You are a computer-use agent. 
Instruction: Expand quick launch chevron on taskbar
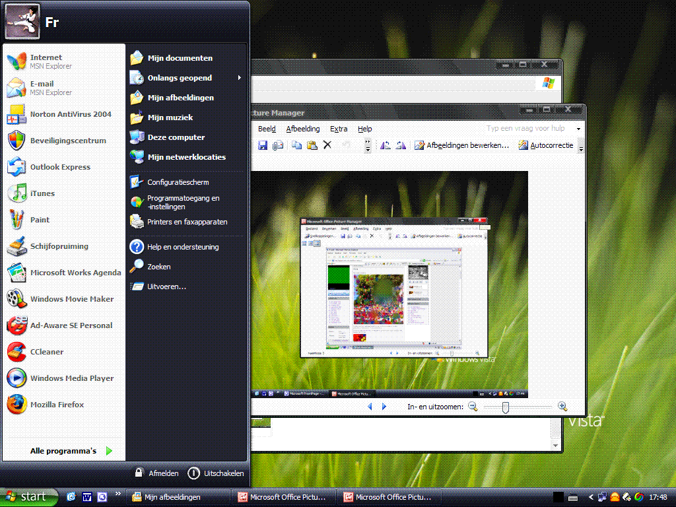coord(118,494)
